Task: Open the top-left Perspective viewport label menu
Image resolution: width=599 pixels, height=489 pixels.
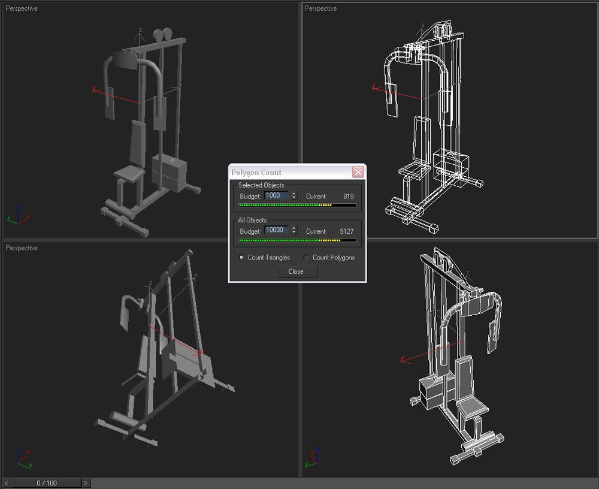Action: pos(22,8)
